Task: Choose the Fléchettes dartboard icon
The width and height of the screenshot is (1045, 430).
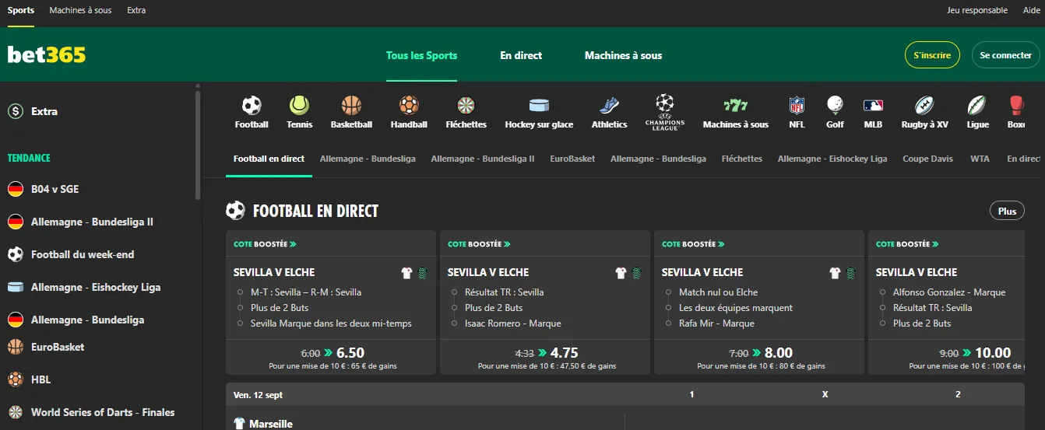Action: click(x=466, y=105)
